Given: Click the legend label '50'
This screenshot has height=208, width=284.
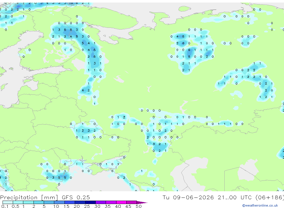Looking at the screenshot, I should (x=139, y=206).
